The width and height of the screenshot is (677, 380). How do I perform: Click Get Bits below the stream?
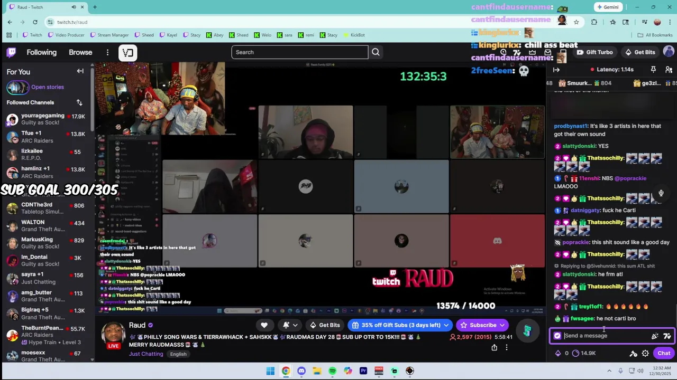(x=325, y=325)
